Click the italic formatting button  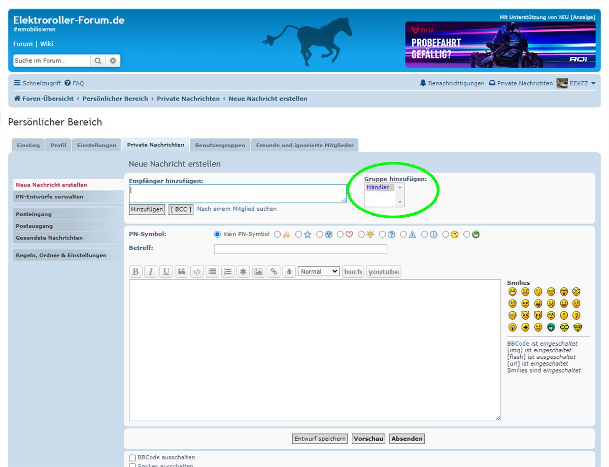(x=151, y=272)
